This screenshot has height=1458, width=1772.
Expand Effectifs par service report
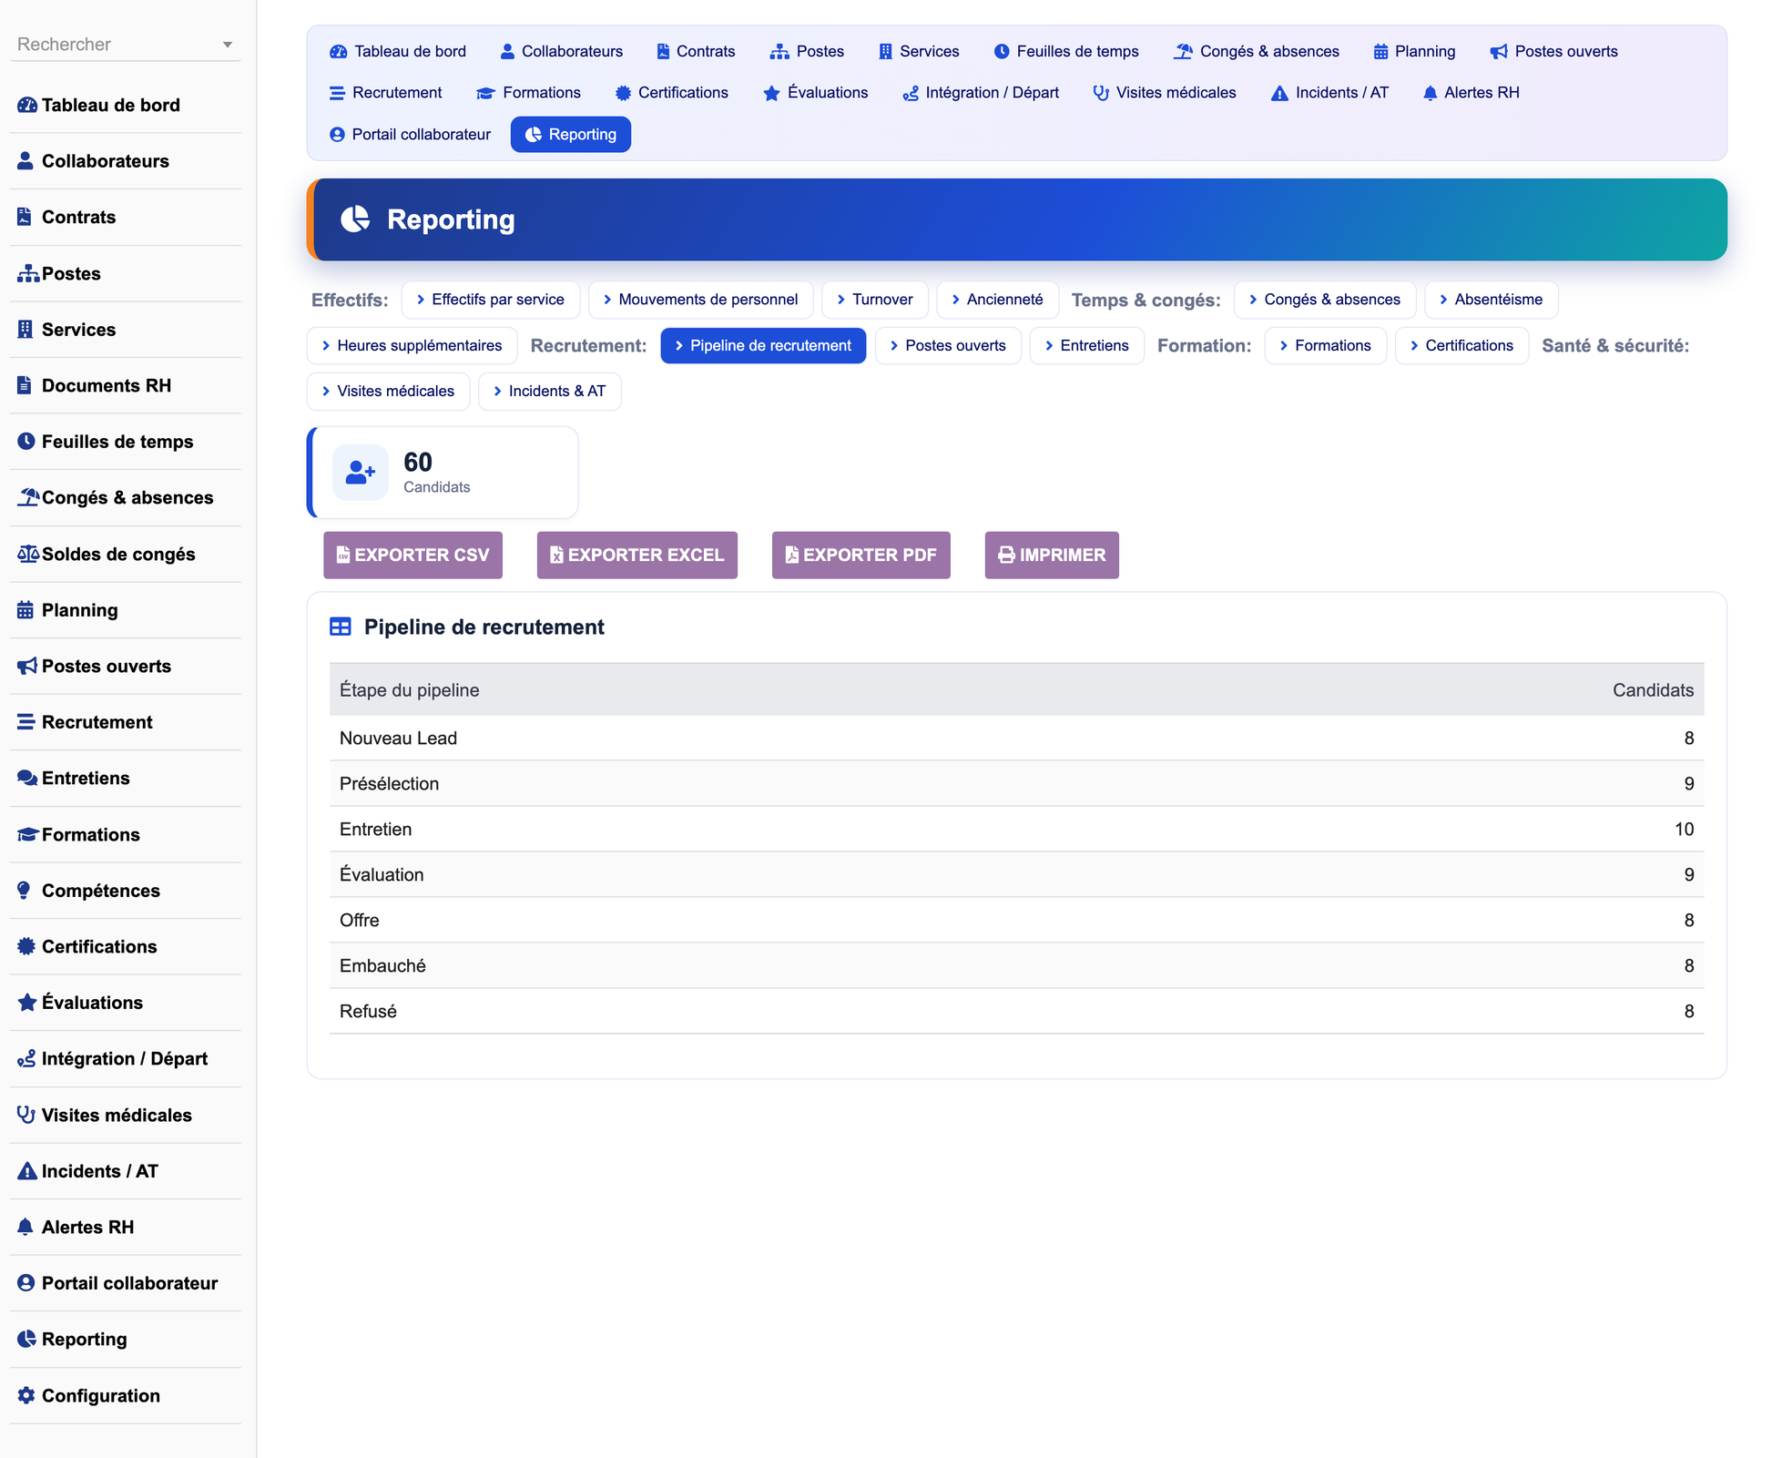tap(491, 300)
